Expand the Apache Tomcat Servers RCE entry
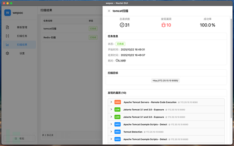This screenshot has width=234, height=146. [x=111, y=102]
